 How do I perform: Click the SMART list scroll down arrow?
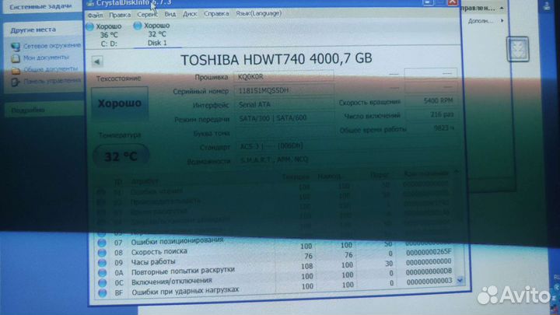(460, 281)
